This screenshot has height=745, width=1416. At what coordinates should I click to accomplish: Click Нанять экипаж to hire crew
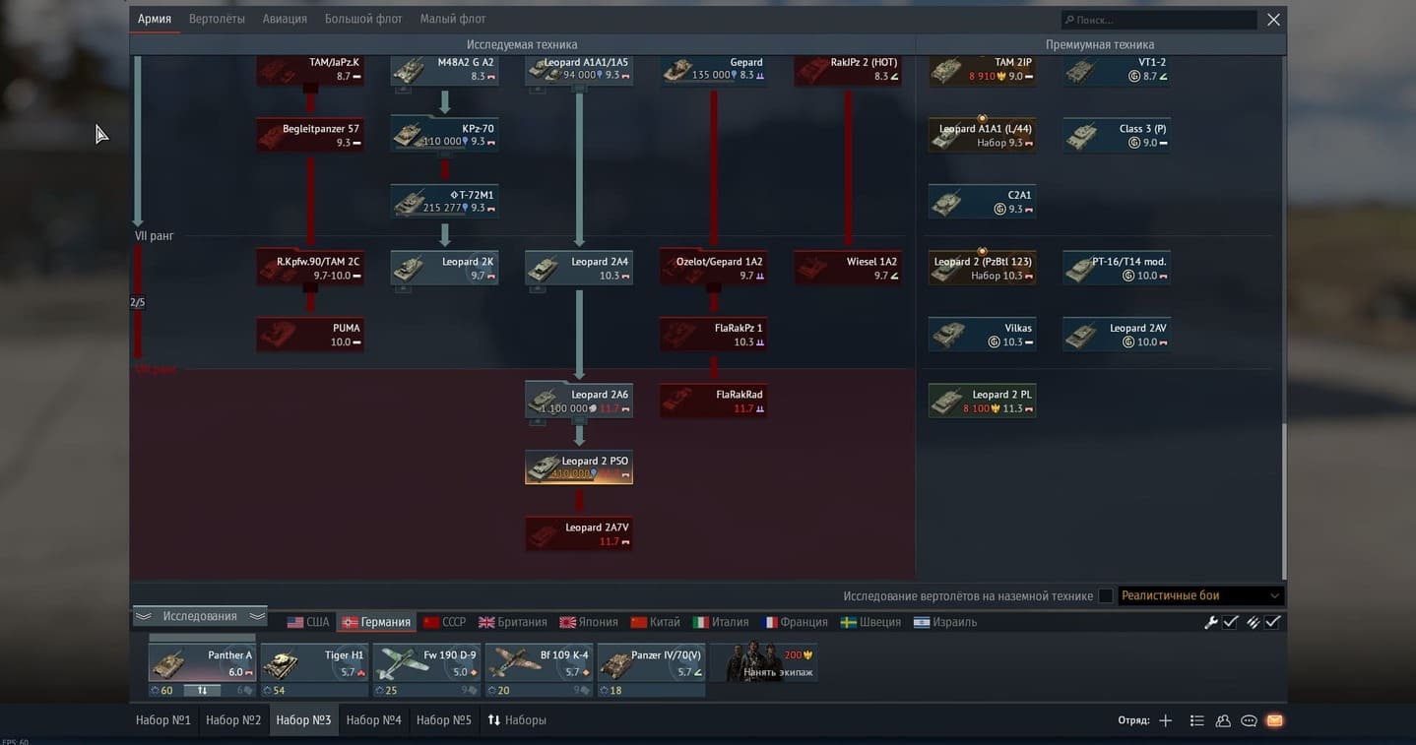click(x=763, y=663)
